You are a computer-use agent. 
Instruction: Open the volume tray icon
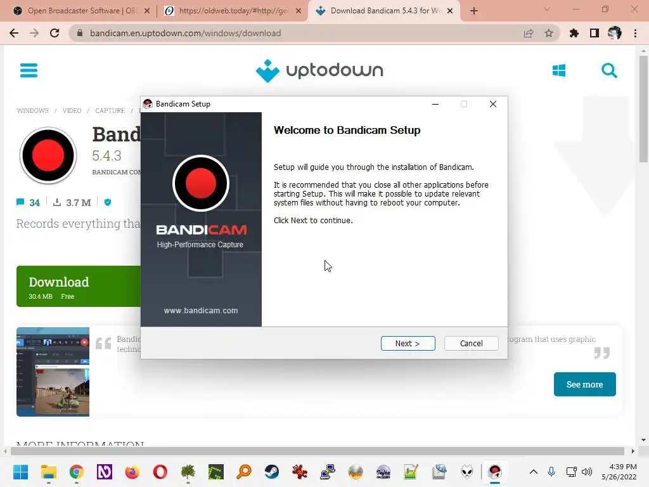click(587, 472)
